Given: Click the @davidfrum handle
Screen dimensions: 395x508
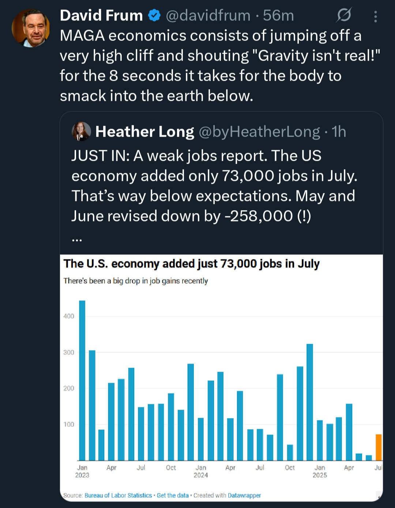Looking at the screenshot, I should click(208, 16).
